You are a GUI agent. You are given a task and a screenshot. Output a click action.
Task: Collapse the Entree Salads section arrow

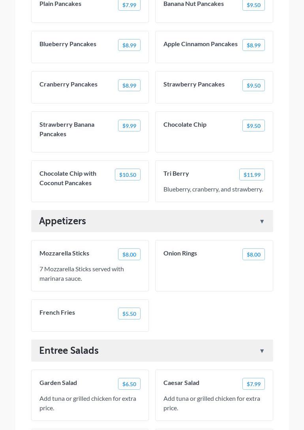click(262, 351)
